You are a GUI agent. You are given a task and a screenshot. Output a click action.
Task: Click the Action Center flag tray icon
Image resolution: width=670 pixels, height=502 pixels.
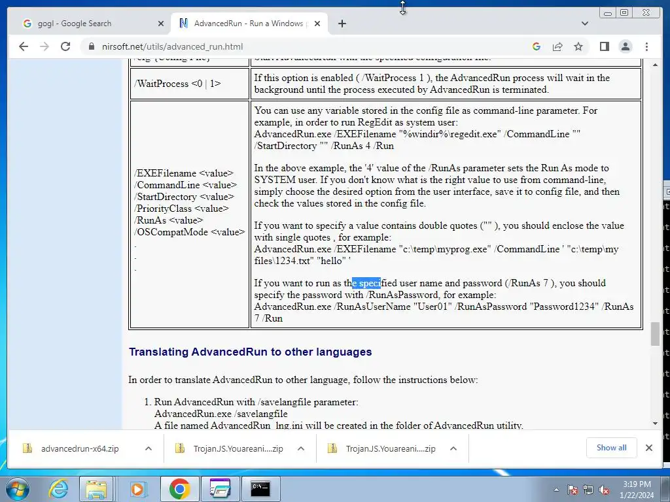(x=572, y=490)
